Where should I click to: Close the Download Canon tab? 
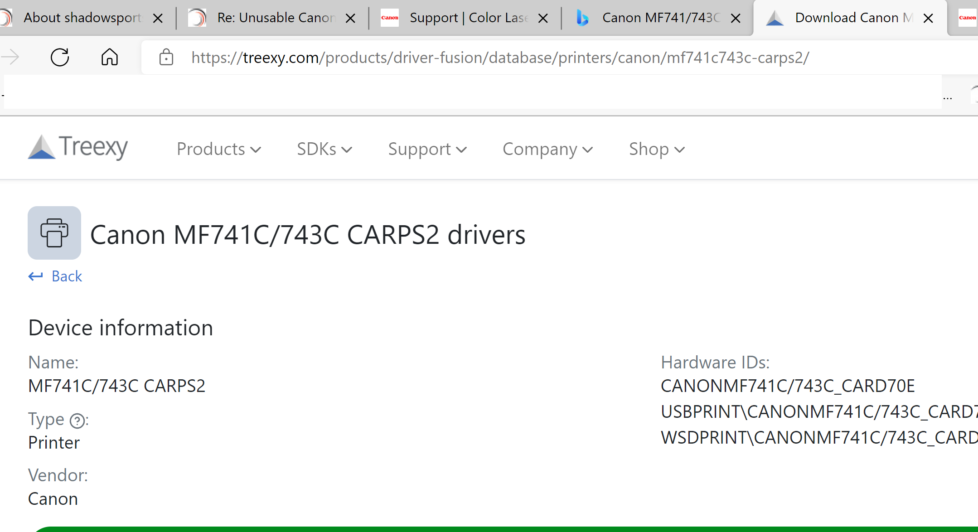(928, 18)
